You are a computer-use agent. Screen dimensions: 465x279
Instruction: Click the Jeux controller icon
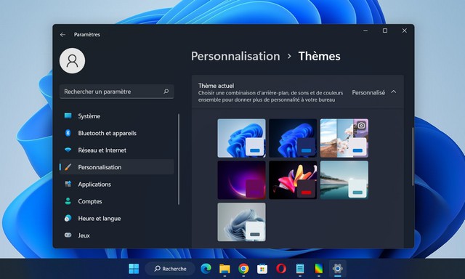(x=68, y=235)
